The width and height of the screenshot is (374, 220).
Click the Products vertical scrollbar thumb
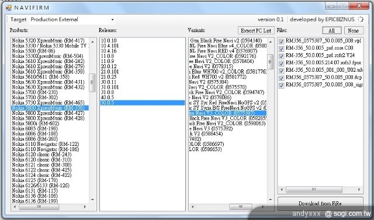(92, 83)
